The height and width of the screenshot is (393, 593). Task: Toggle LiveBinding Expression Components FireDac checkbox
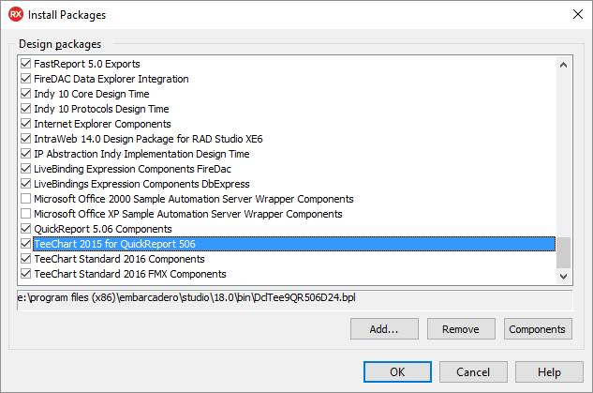click(25, 169)
